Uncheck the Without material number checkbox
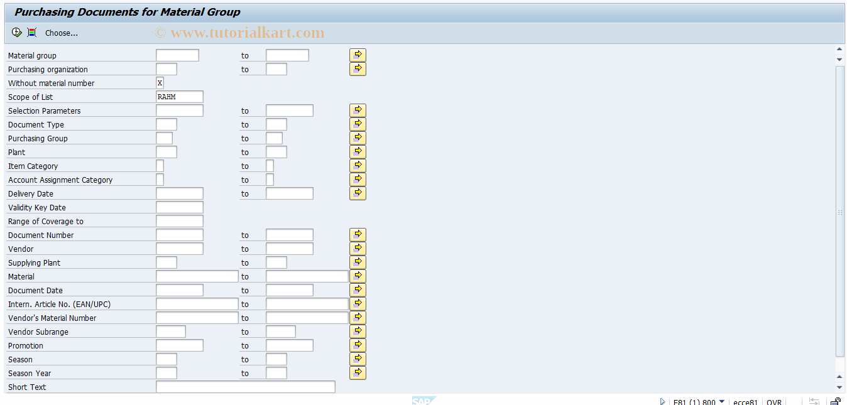 [x=160, y=82]
